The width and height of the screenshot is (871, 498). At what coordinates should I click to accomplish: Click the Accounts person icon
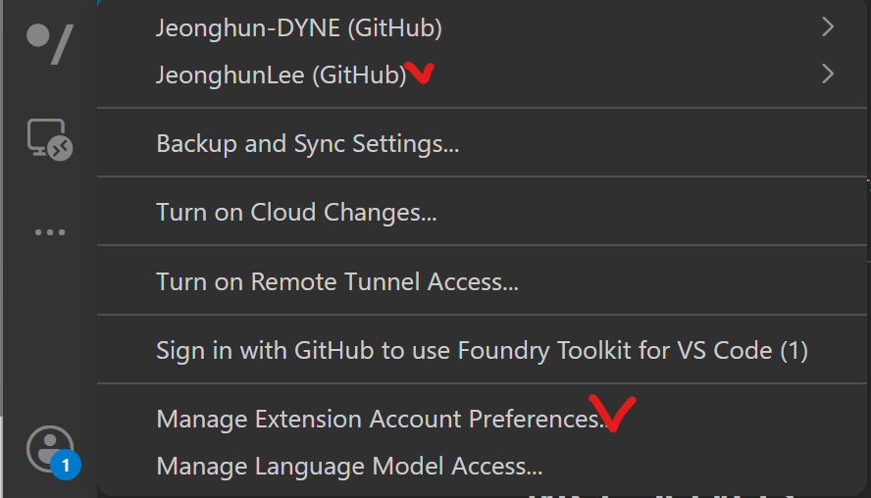(50, 449)
